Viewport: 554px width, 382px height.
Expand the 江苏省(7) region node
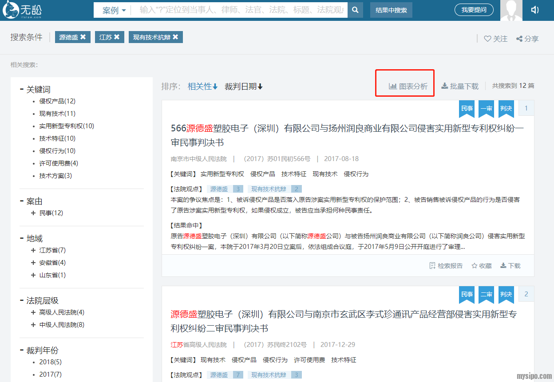point(33,250)
